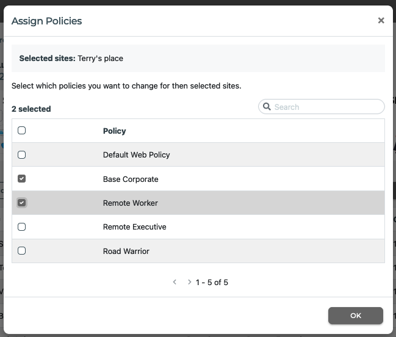
Task: Check the Road Warrior checkbox
Action: [22, 251]
